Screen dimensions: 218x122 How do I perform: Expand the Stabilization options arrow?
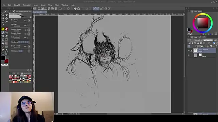(29, 51)
